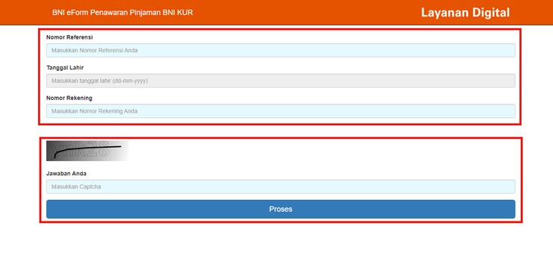Click the Jawaban Anda label

click(x=67, y=174)
